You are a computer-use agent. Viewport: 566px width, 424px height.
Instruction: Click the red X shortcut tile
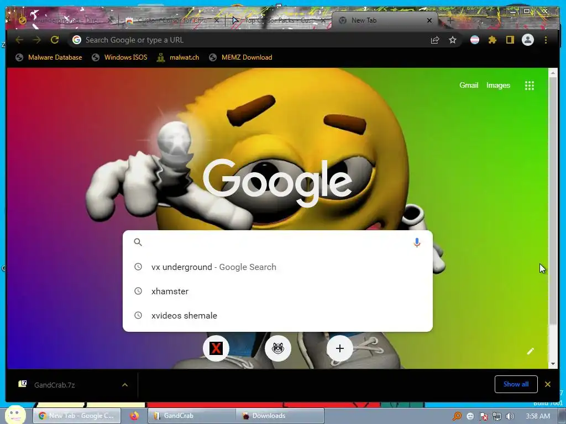coord(216,348)
